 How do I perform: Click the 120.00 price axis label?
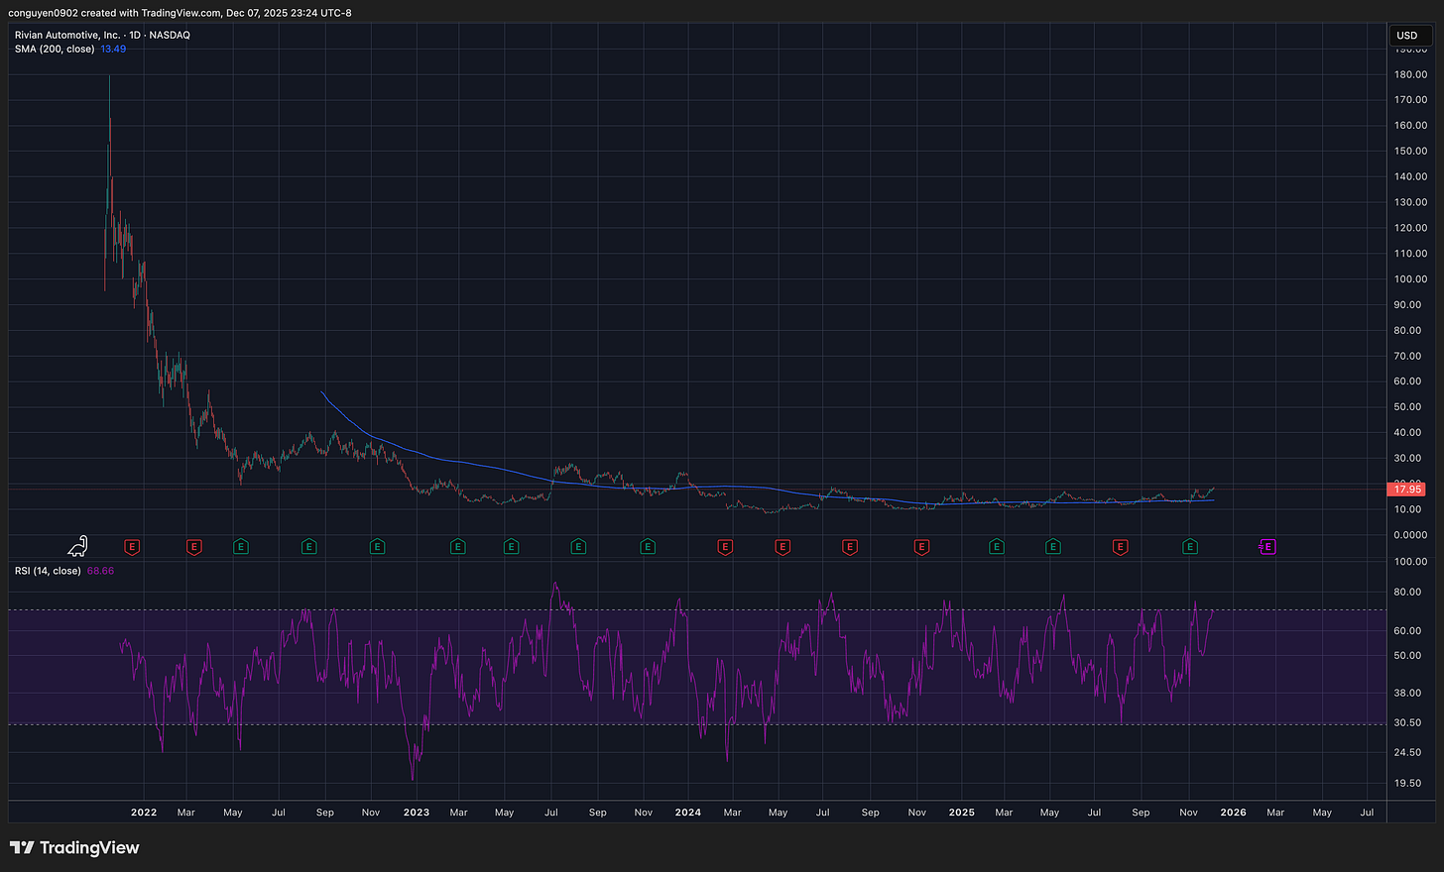(x=1410, y=228)
